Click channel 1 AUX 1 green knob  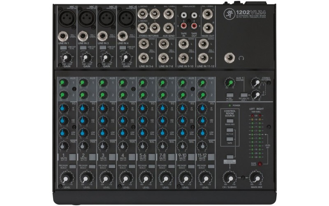point(63,83)
